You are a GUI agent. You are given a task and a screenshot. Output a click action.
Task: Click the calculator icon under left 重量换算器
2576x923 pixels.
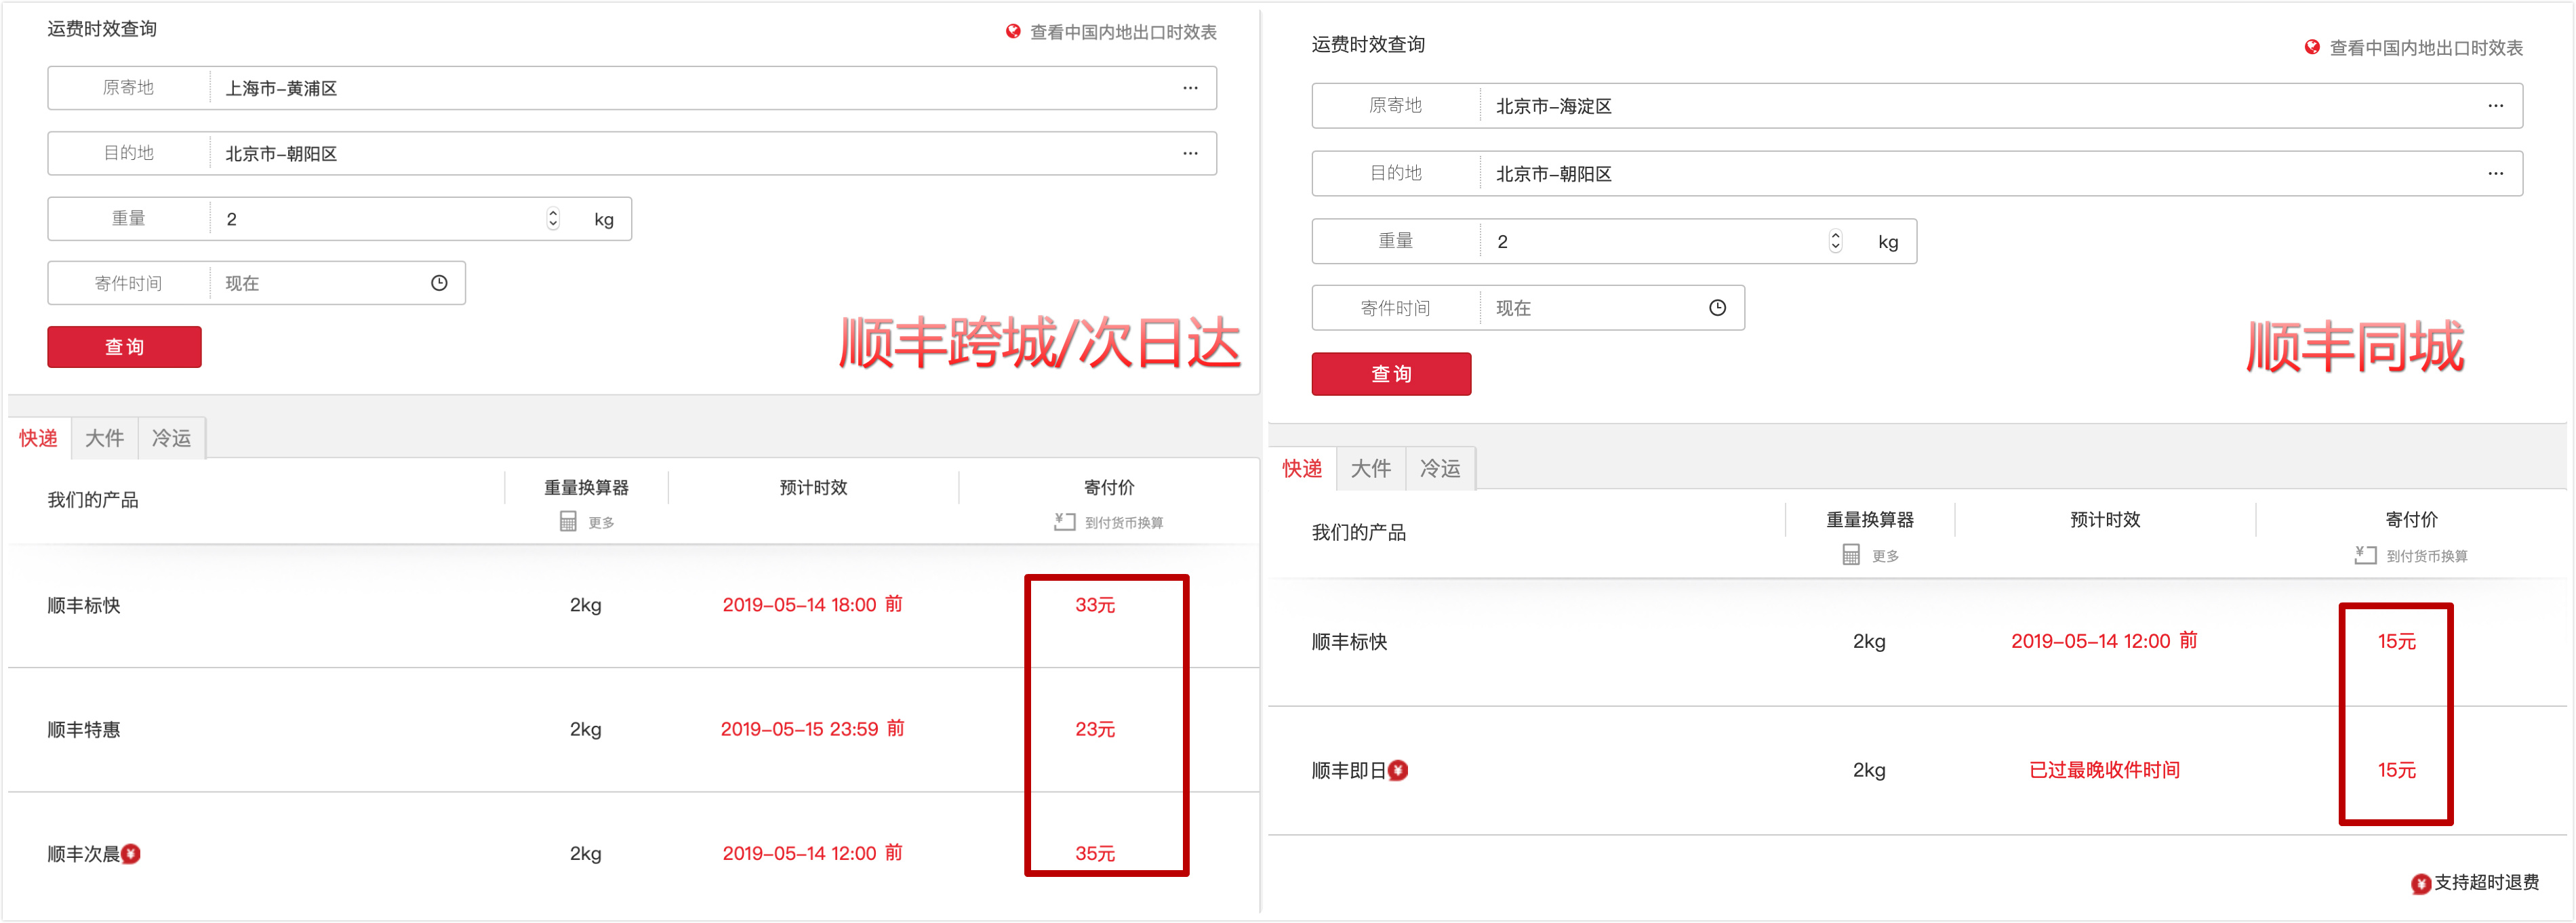pyautogui.click(x=568, y=522)
